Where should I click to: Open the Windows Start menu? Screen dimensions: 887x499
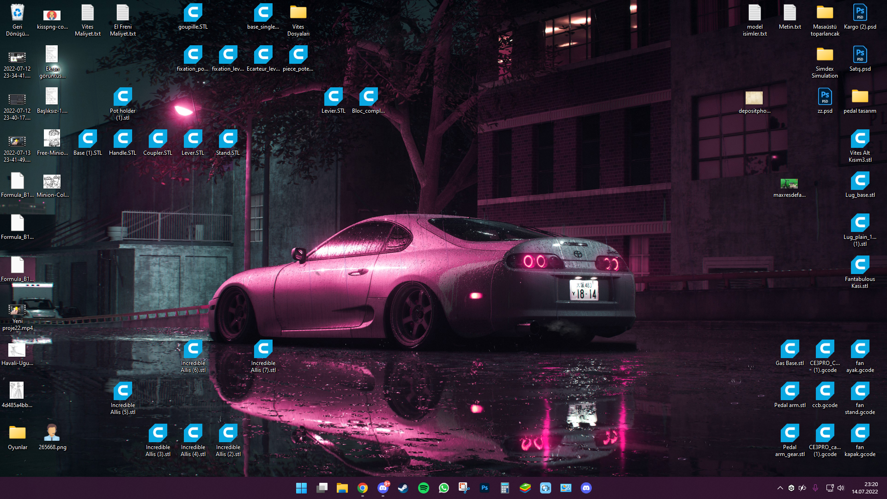click(301, 488)
